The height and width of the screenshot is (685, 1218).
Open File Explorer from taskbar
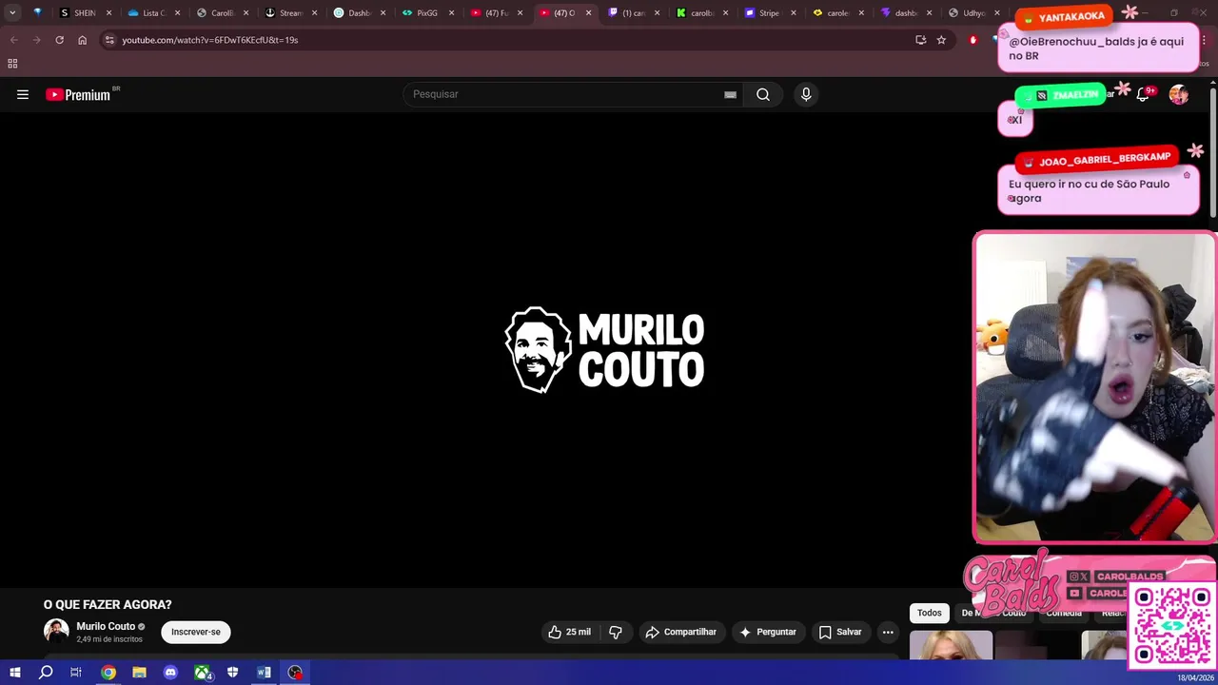coord(139,673)
